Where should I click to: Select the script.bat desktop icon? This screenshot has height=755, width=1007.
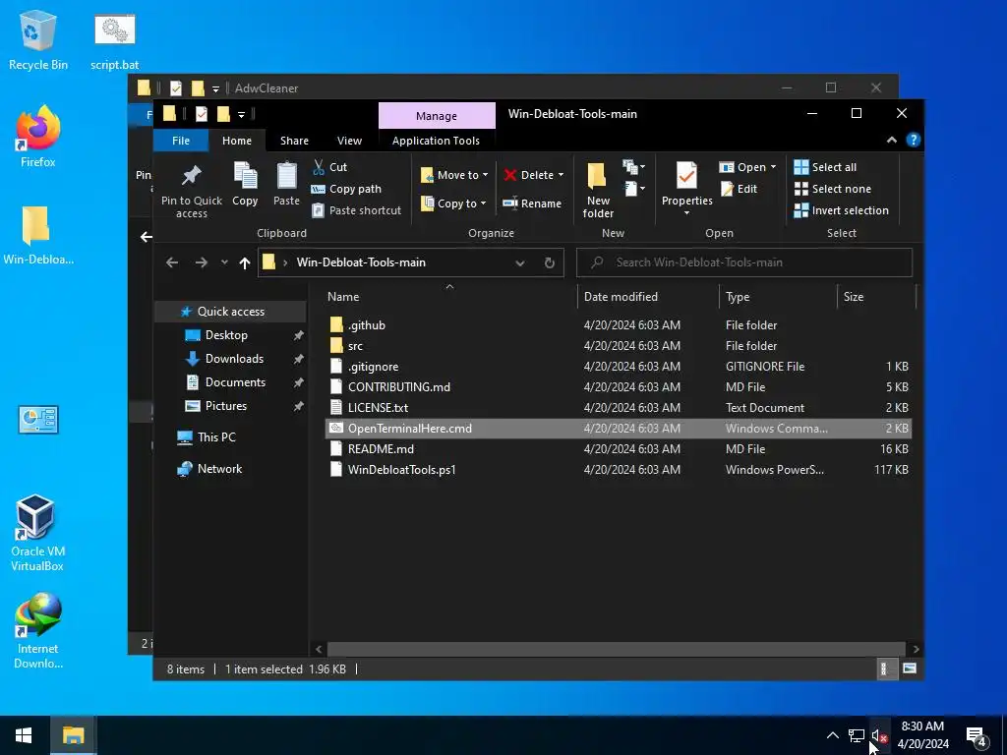114,41
